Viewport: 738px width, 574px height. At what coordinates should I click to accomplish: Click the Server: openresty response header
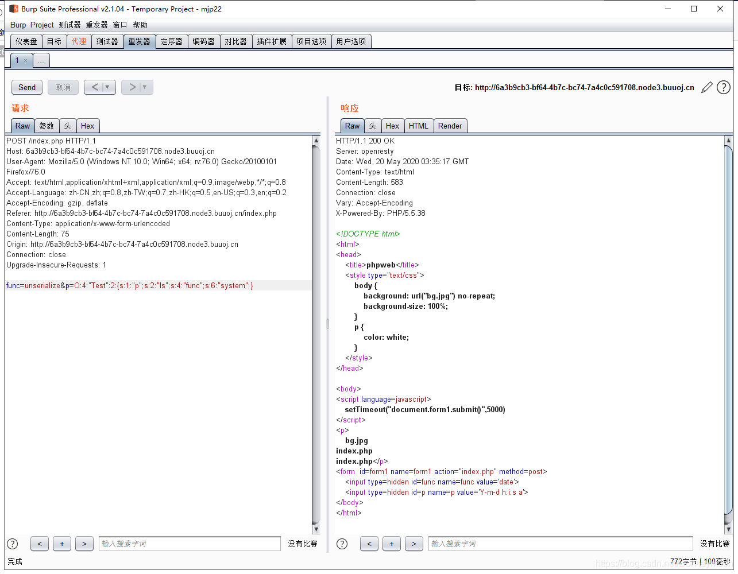(365, 151)
